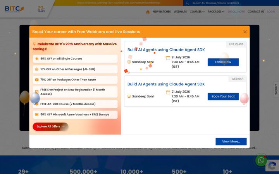
Task: Click instructor icon in Live Class card
Action: pos(129,62)
